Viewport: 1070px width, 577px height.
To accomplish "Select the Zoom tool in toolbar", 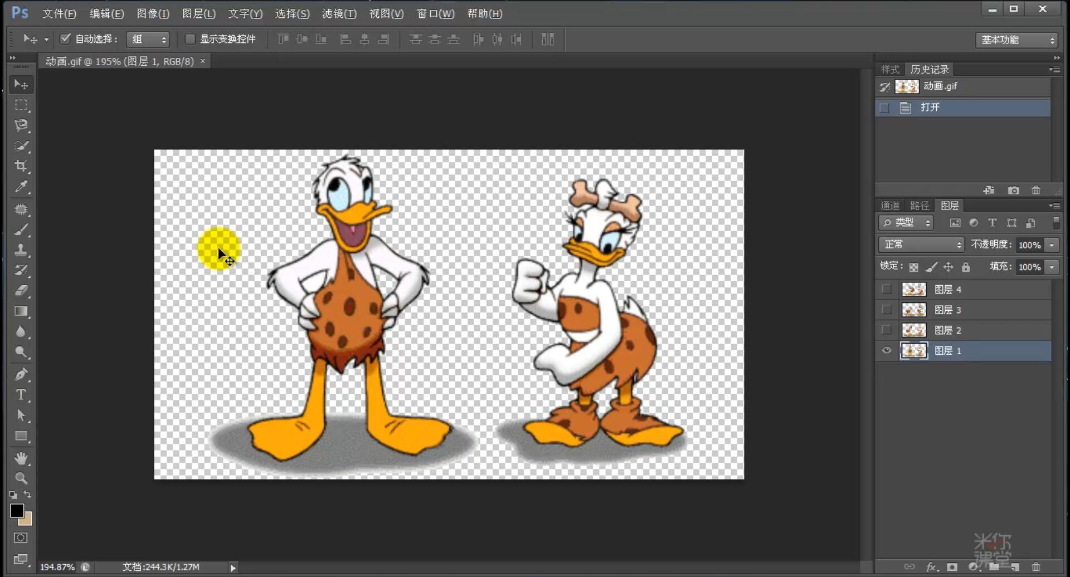I will tap(21, 478).
